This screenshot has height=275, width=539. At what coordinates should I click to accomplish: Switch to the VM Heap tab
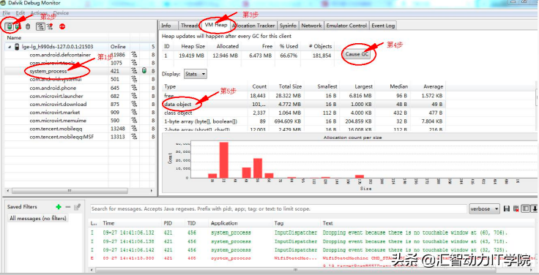pos(215,25)
